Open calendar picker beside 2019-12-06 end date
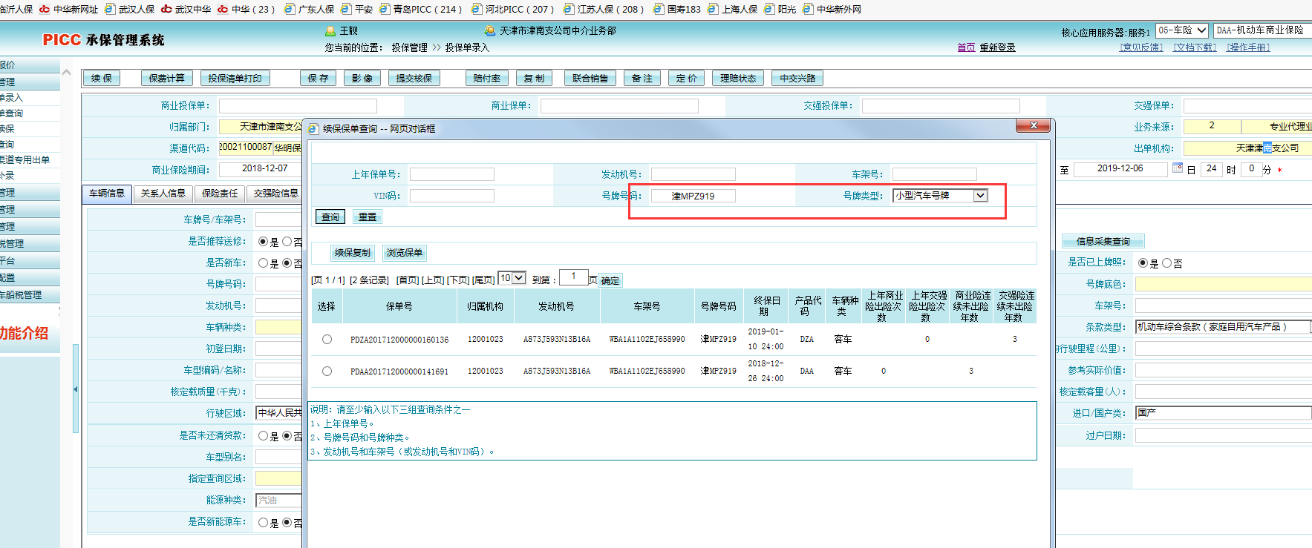1312x548 pixels. [x=1177, y=168]
